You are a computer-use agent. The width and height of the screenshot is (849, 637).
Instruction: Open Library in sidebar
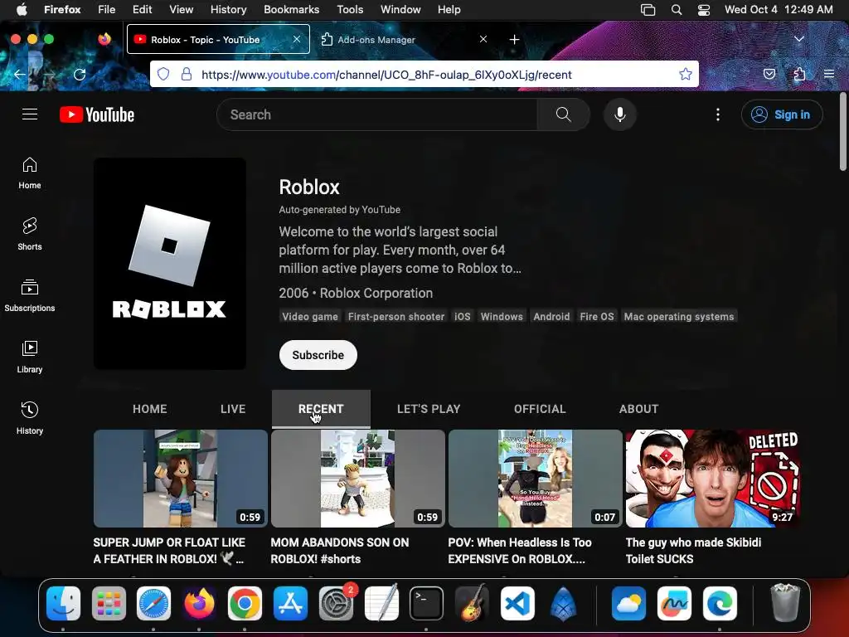(x=30, y=357)
